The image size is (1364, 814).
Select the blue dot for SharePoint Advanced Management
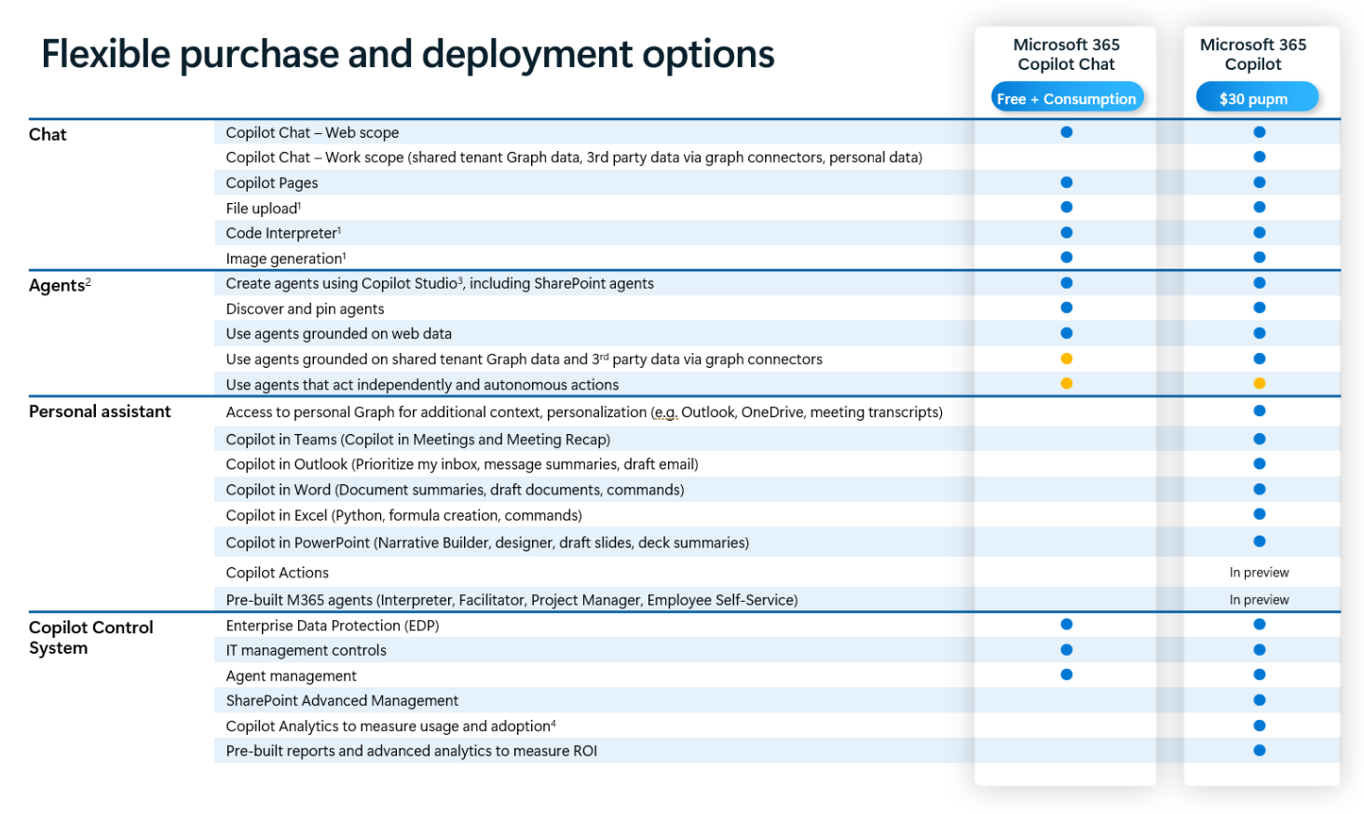point(1260,699)
